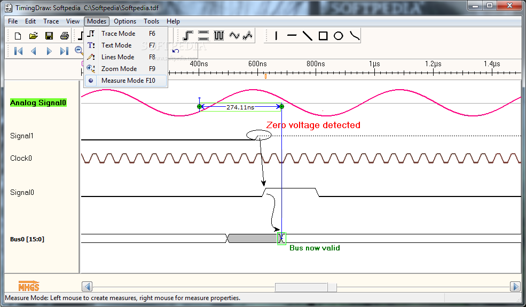
Task: Click the New file icon
Action: coord(18,36)
